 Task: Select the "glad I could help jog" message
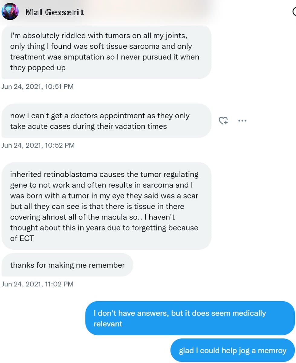232,351
